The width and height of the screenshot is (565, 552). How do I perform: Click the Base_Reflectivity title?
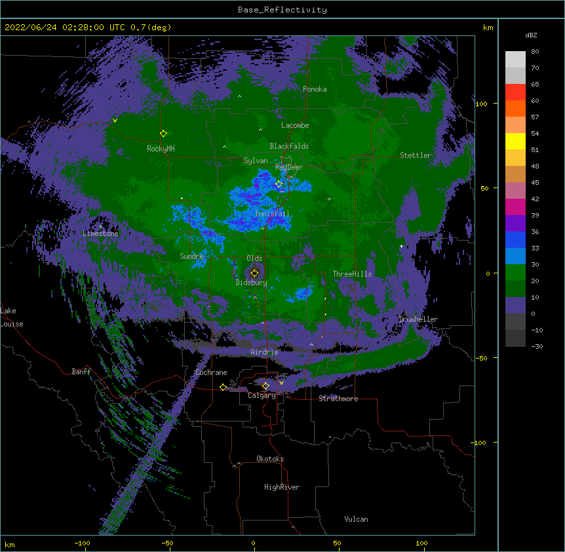pos(282,10)
